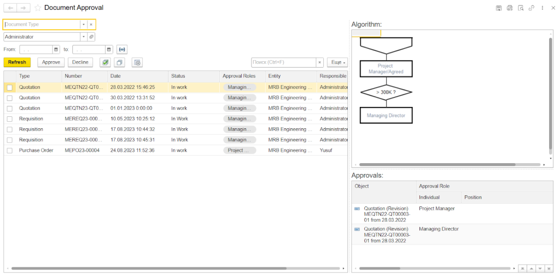Viewport: 560px width, 274px height.
Task: Click the chain link icon
Action: coord(532,8)
